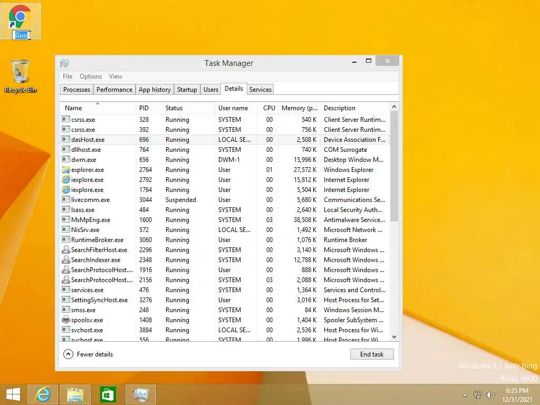Open the File menu
Image resolution: width=540 pixels, height=405 pixels.
click(x=67, y=76)
